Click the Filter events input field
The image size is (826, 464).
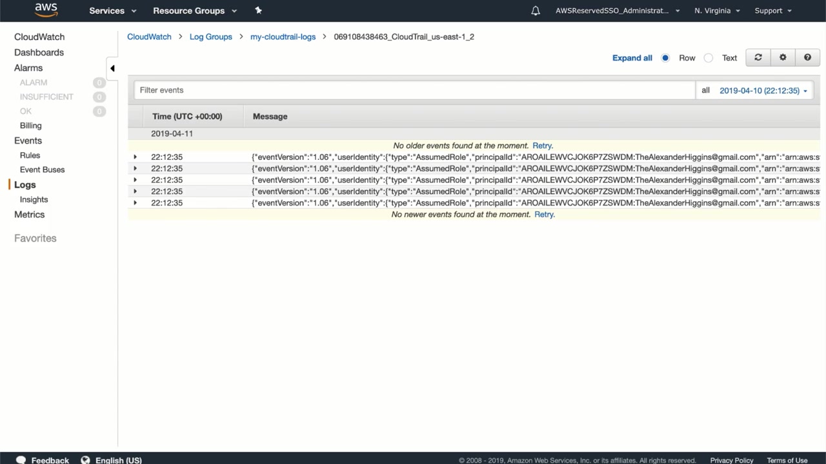pos(414,90)
